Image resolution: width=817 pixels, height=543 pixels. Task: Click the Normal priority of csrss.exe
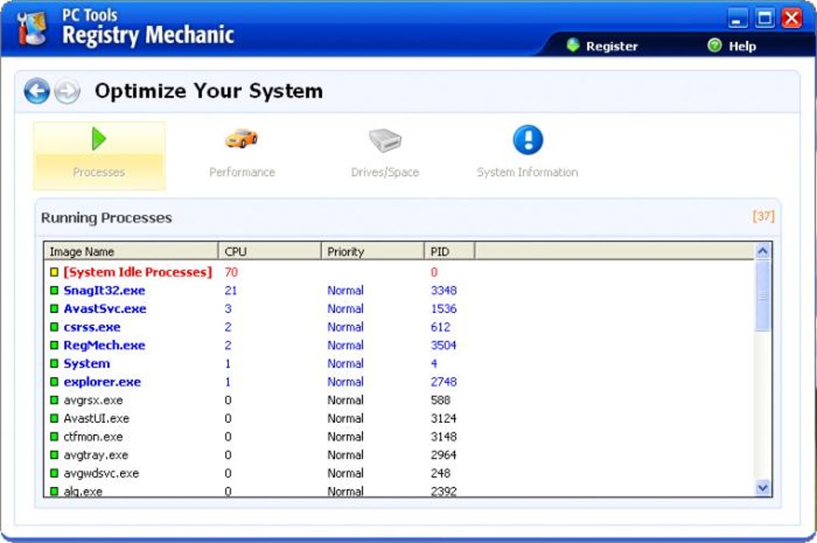(x=345, y=327)
